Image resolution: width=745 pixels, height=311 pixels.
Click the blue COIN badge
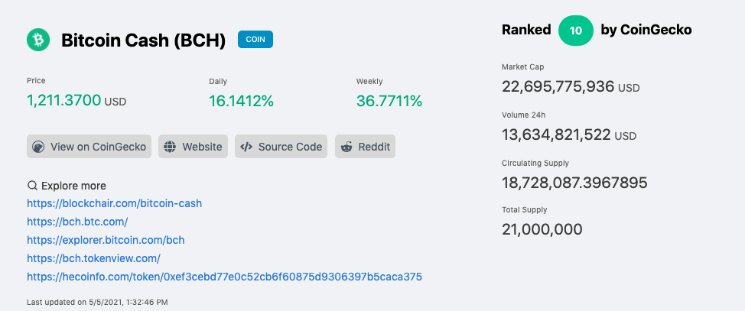(255, 40)
